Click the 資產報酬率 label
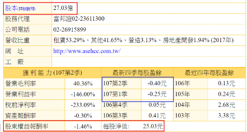Viewport: 247px width, 132px height. (x=21, y=116)
